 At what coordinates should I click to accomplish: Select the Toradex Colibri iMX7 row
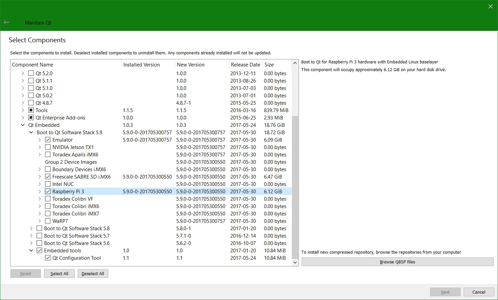point(151,213)
